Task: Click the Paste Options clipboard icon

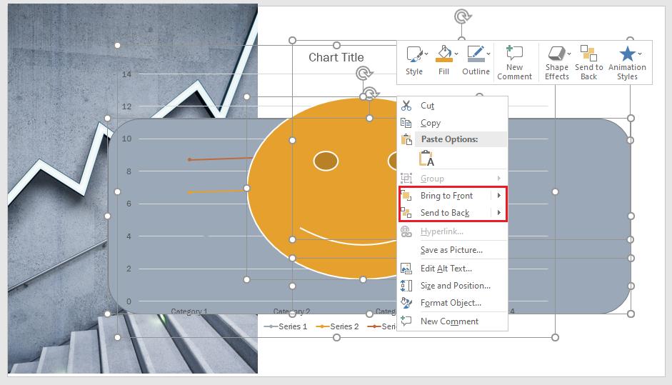Action: (406, 139)
